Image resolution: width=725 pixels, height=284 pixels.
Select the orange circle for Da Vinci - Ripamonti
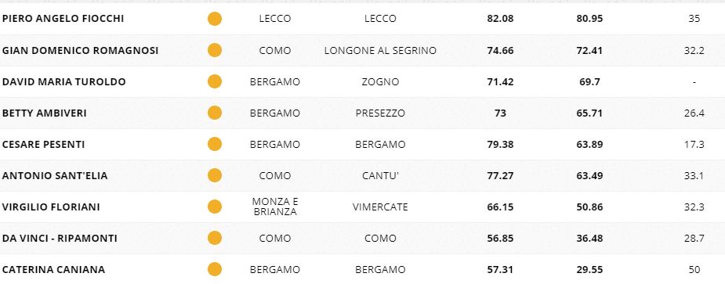(215, 238)
